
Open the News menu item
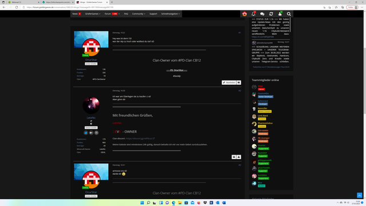(x=77, y=14)
